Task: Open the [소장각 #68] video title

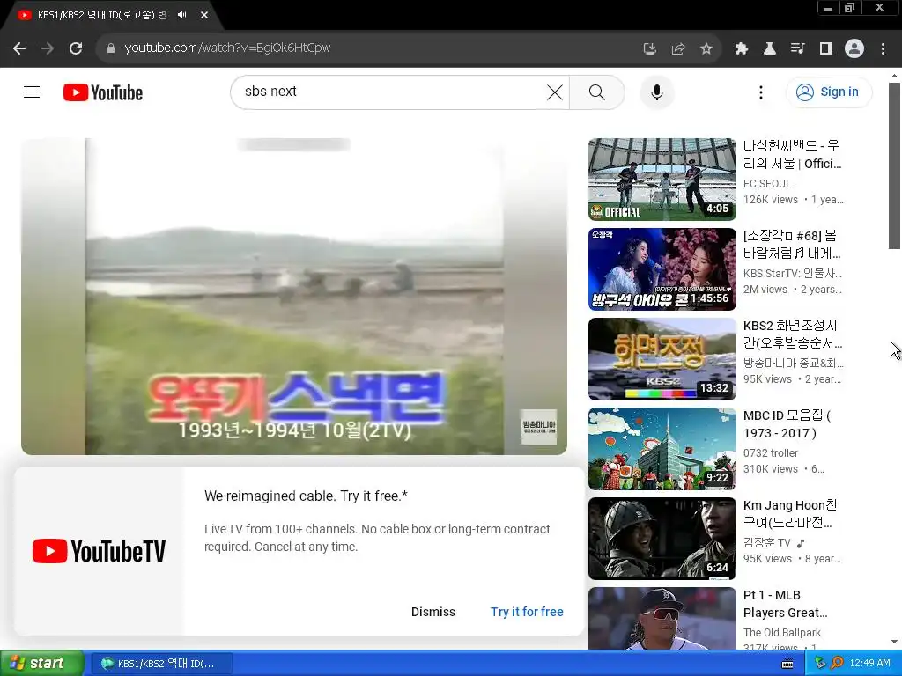Action: (x=792, y=245)
